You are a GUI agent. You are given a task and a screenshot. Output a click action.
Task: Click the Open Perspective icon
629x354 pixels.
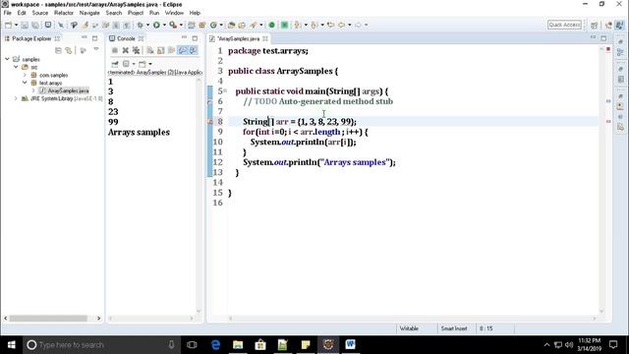tap(594, 25)
